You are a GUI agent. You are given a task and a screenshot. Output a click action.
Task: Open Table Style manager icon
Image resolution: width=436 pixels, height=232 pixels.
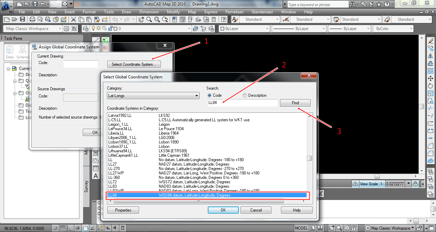(x=337, y=19)
